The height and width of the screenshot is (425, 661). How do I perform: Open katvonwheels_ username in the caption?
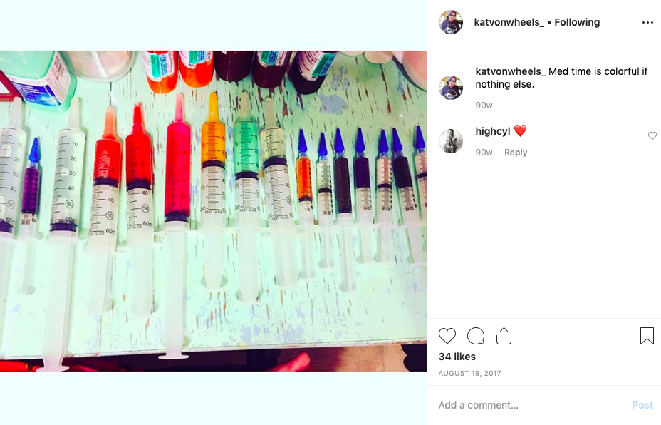tap(510, 72)
